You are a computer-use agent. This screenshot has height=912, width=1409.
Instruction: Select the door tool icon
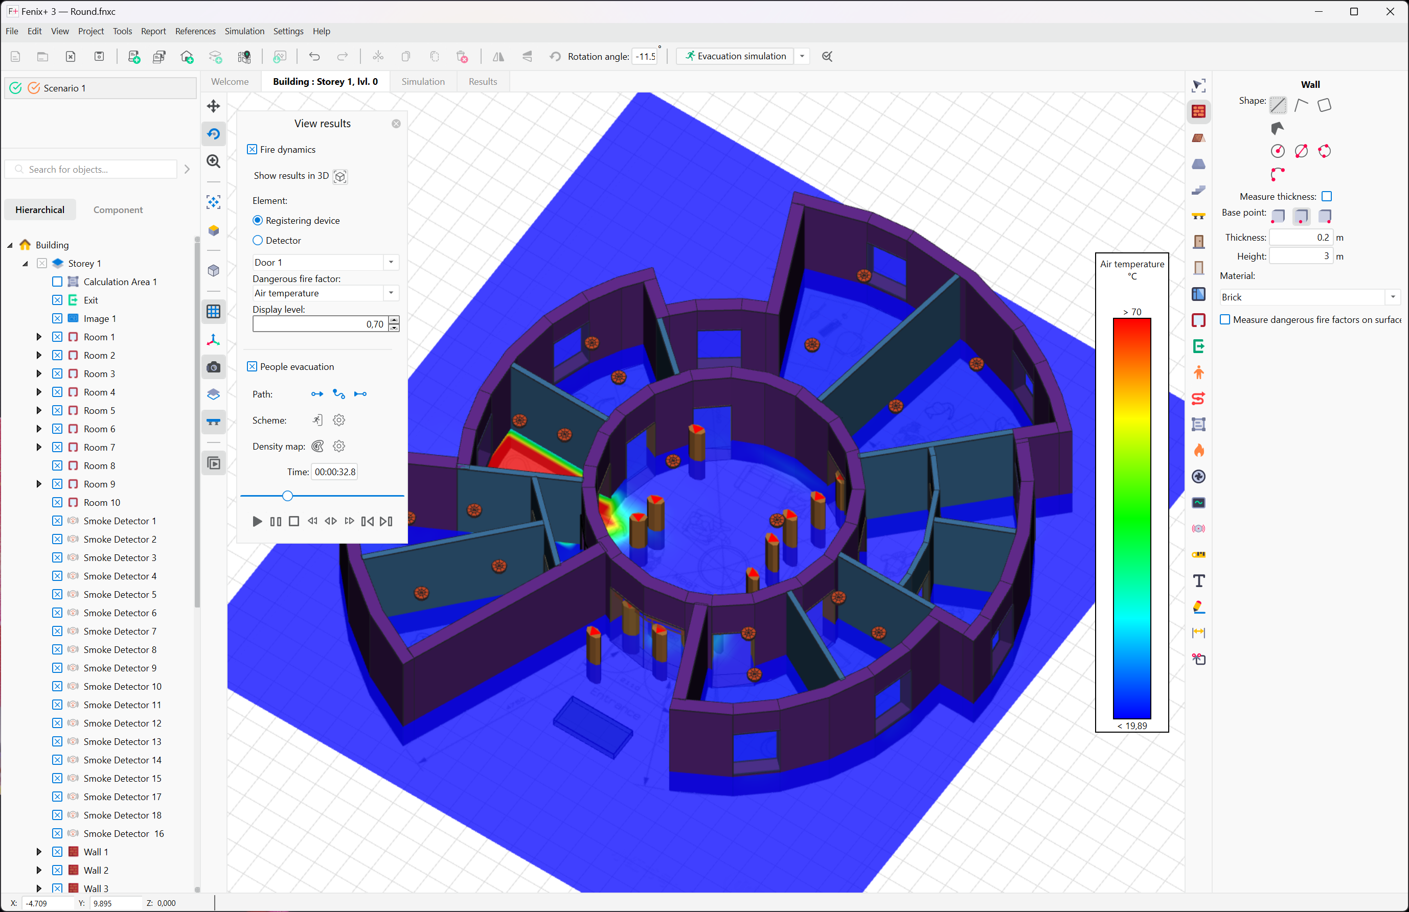tap(1198, 242)
